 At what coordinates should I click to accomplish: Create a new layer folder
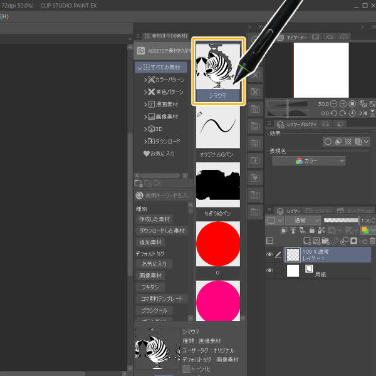point(326,241)
